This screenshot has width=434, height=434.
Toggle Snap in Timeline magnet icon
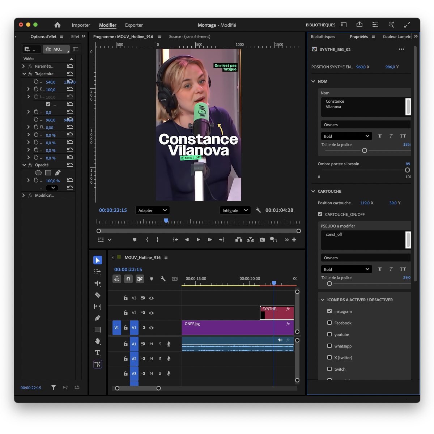128,279
